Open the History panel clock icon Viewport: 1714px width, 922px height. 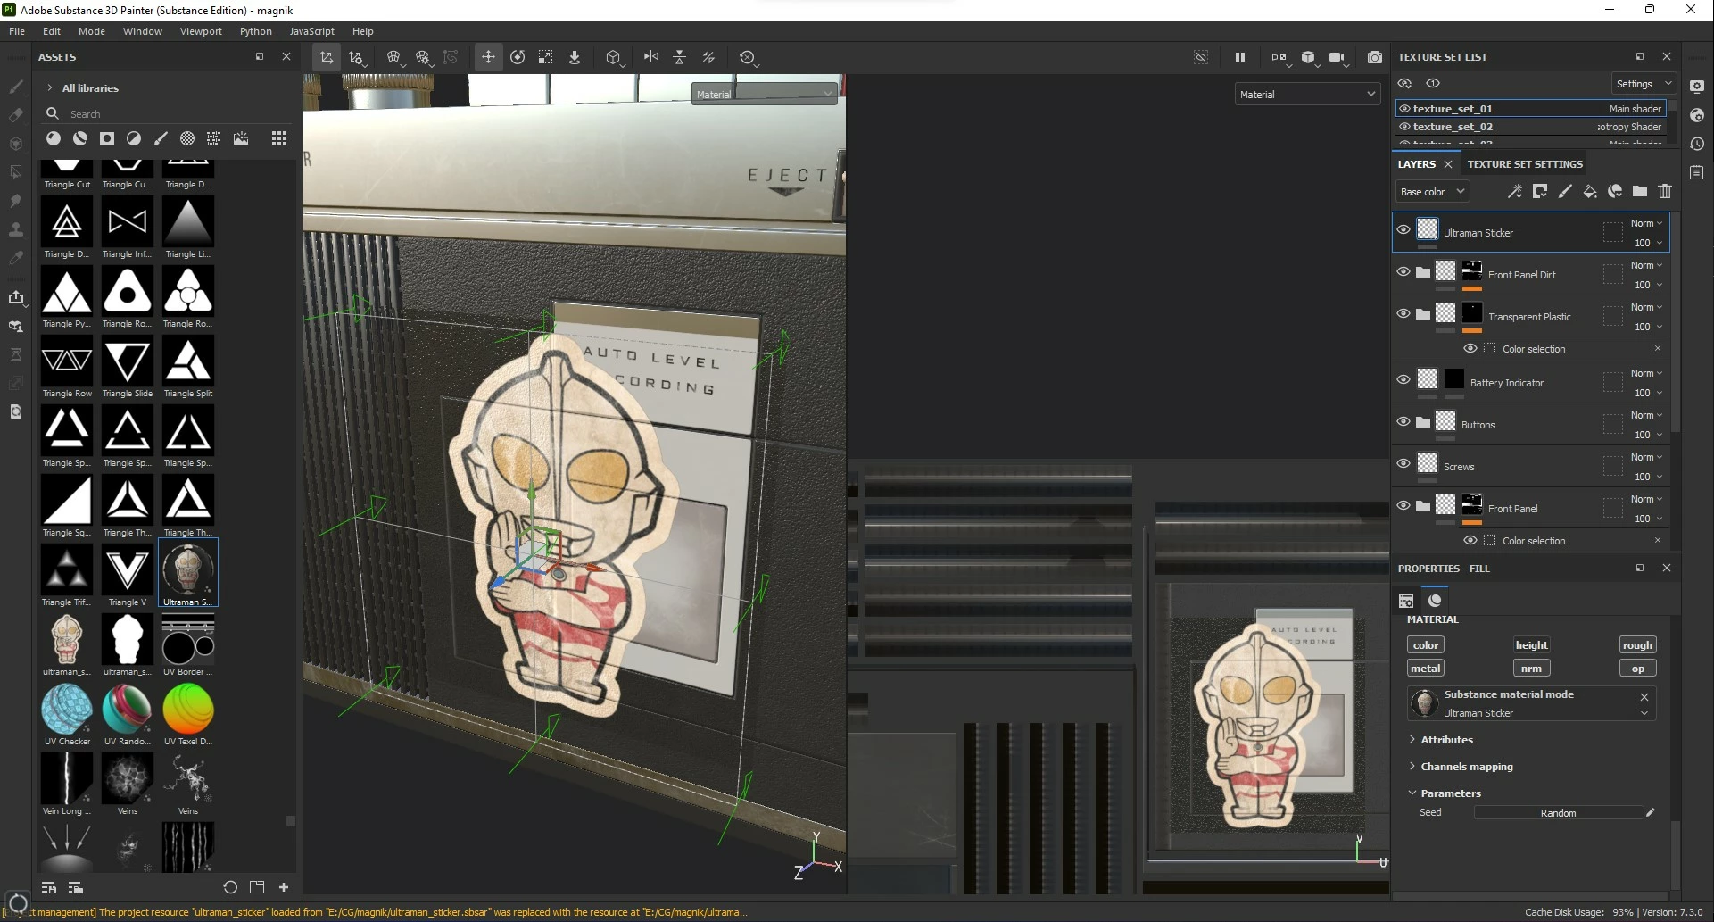[1697, 144]
